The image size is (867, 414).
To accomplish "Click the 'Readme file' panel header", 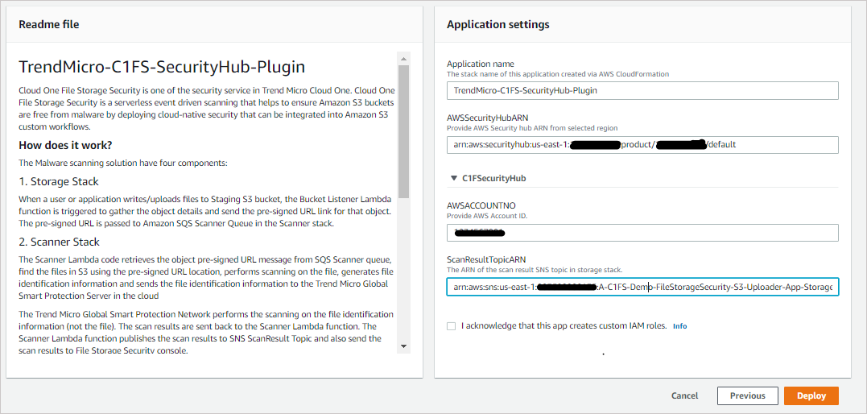I will point(48,24).
